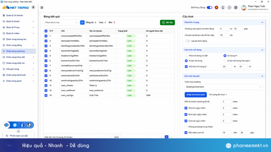
Task: Select the AI tạo nội dung theo gợi ý radio
Action: click(225, 61)
